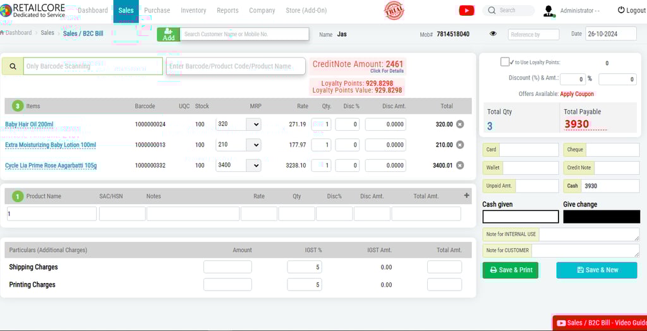Click the Logout power icon

[621, 10]
